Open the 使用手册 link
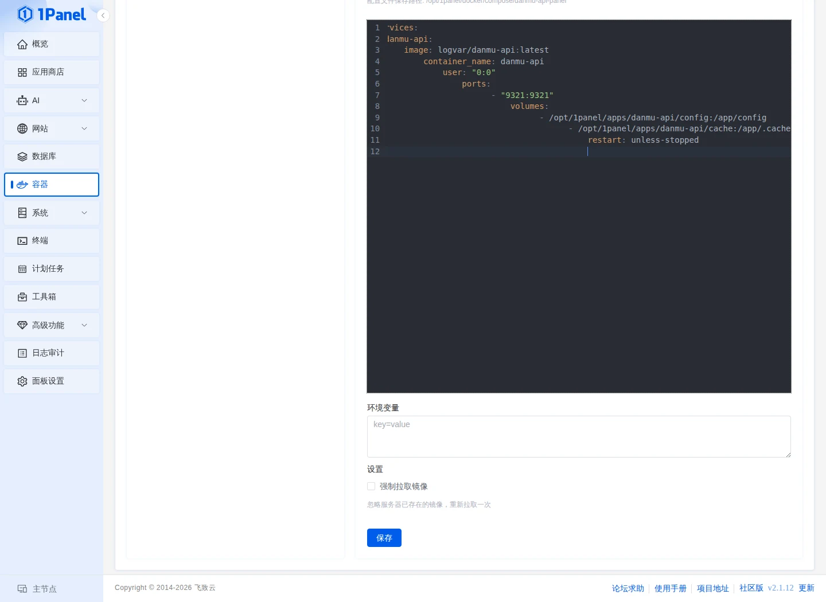The height and width of the screenshot is (602, 826). 671,588
